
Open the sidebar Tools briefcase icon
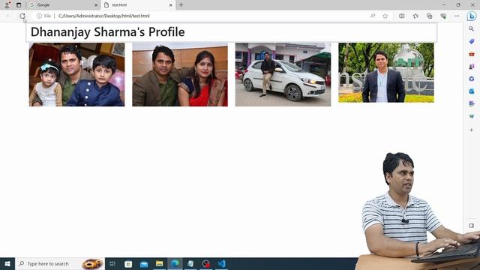point(472,54)
